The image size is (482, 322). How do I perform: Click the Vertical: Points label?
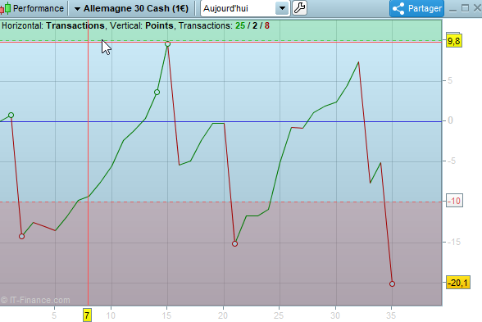click(x=142, y=26)
